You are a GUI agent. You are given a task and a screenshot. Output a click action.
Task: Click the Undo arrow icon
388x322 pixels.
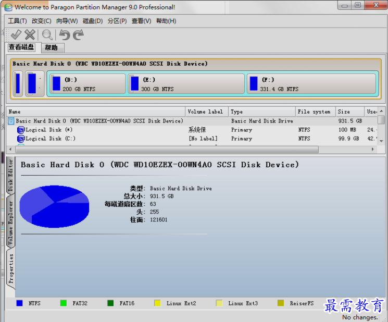point(65,35)
